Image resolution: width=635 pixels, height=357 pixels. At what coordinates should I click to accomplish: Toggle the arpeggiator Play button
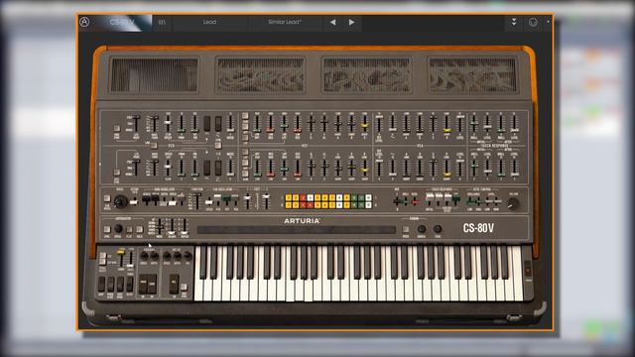tap(129, 229)
